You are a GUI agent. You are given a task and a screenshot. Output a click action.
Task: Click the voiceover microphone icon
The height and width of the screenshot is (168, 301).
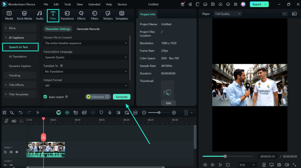pos(110,113)
